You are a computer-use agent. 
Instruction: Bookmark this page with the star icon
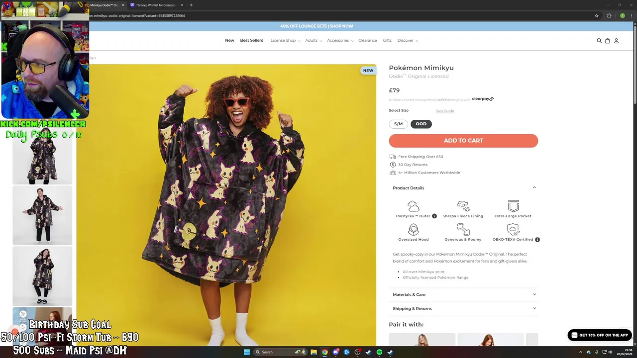click(x=597, y=15)
